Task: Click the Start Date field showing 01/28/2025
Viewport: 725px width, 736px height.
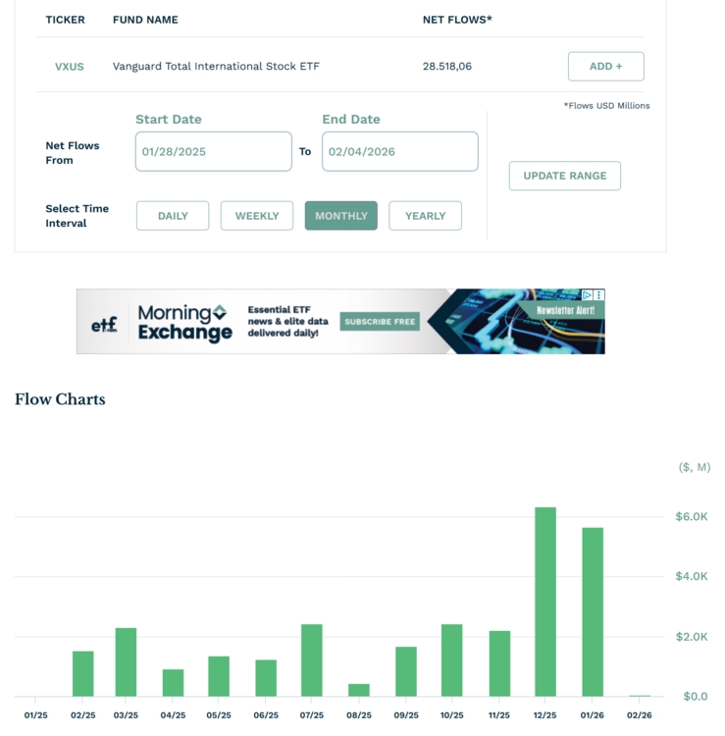Action: pos(214,151)
